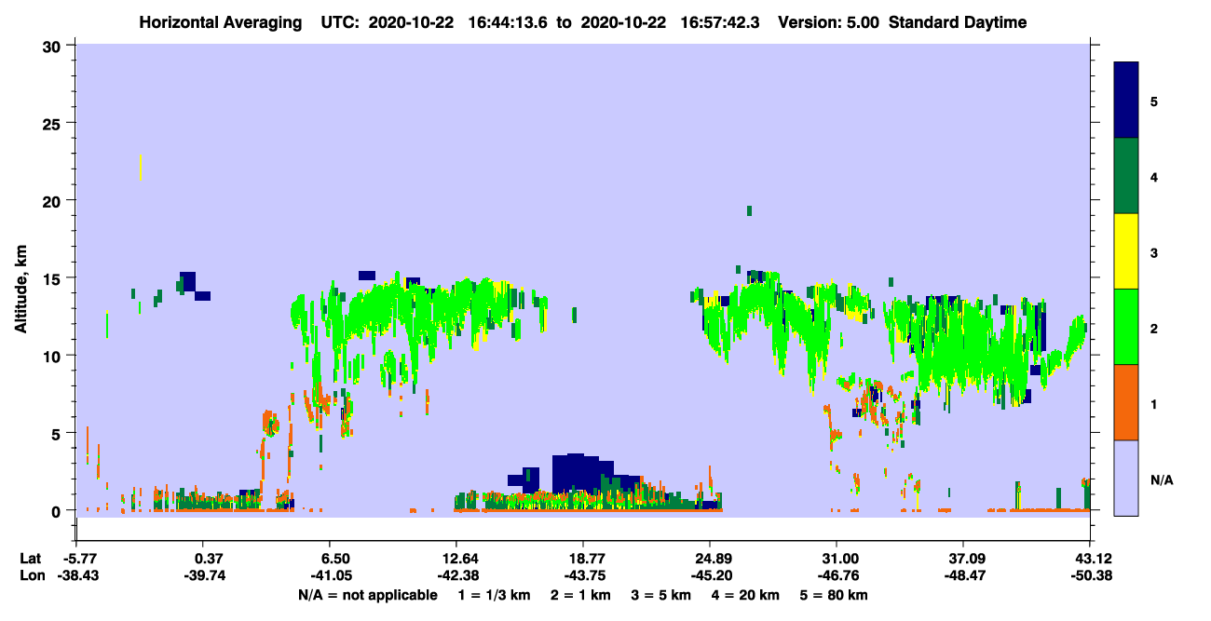
Task: Click the dark blue colorbar segment for 5
Action: click(x=1126, y=101)
